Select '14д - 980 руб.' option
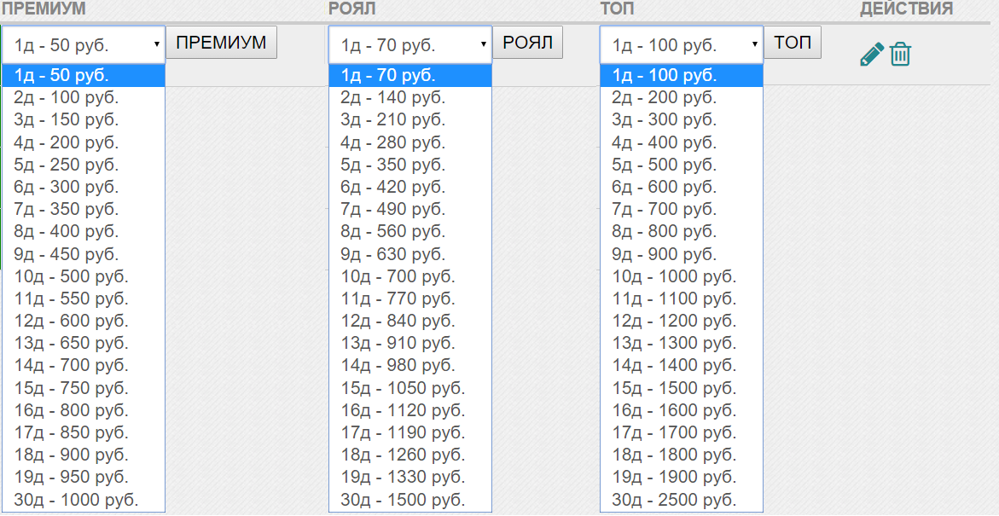This screenshot has width=999, height=516. coord(410,365)
